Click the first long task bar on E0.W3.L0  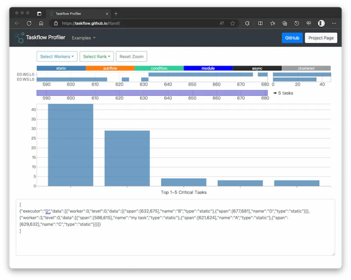click(x=72, y=79)
